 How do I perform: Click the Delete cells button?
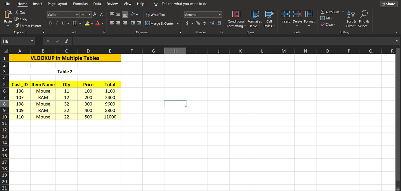(297, 19)
